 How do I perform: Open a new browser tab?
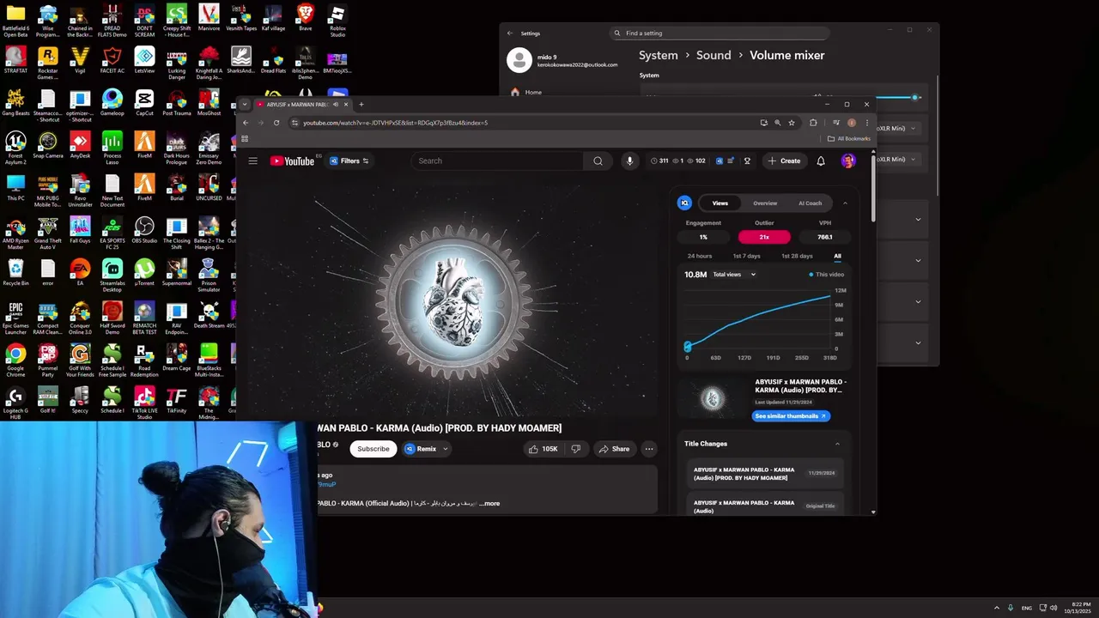[361, 104]
